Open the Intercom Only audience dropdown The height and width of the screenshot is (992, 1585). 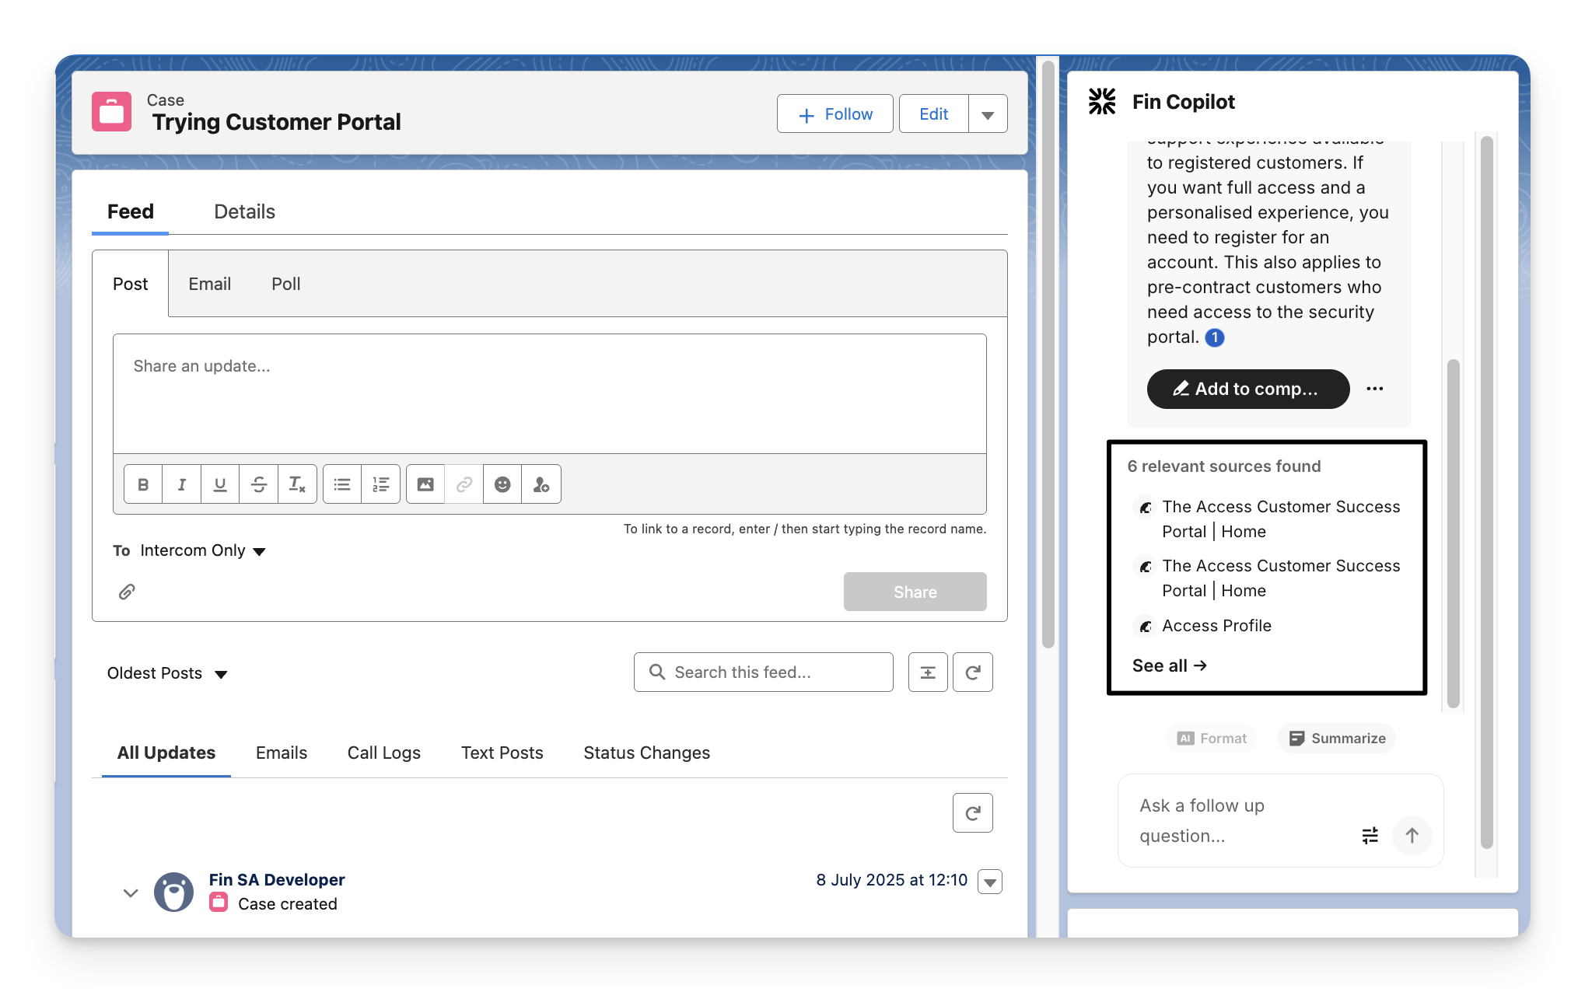pyautogui.click(x=203, y=550)
